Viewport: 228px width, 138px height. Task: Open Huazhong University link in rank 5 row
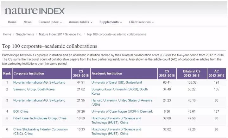[116, 120]
